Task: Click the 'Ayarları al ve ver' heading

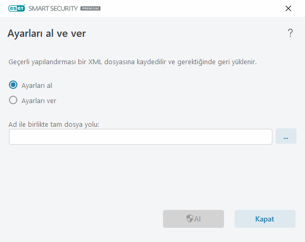Action: (47, 33)
